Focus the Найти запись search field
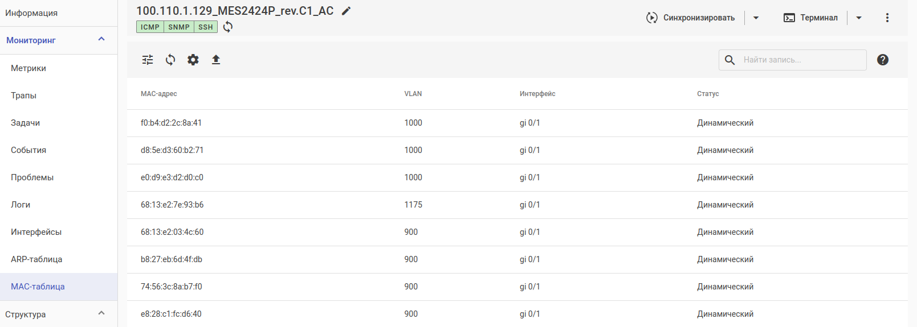 pos(801,60)
